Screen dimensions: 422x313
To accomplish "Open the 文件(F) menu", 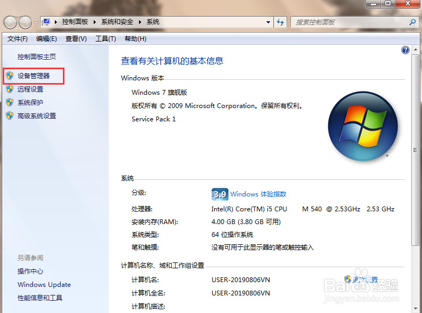I will pos(17,39).
